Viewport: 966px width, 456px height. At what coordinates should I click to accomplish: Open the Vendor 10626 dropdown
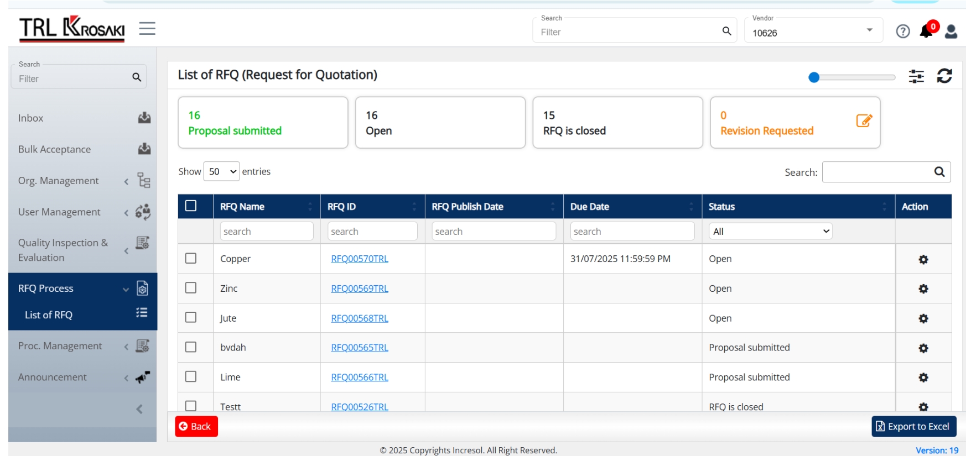pos(813,30)
